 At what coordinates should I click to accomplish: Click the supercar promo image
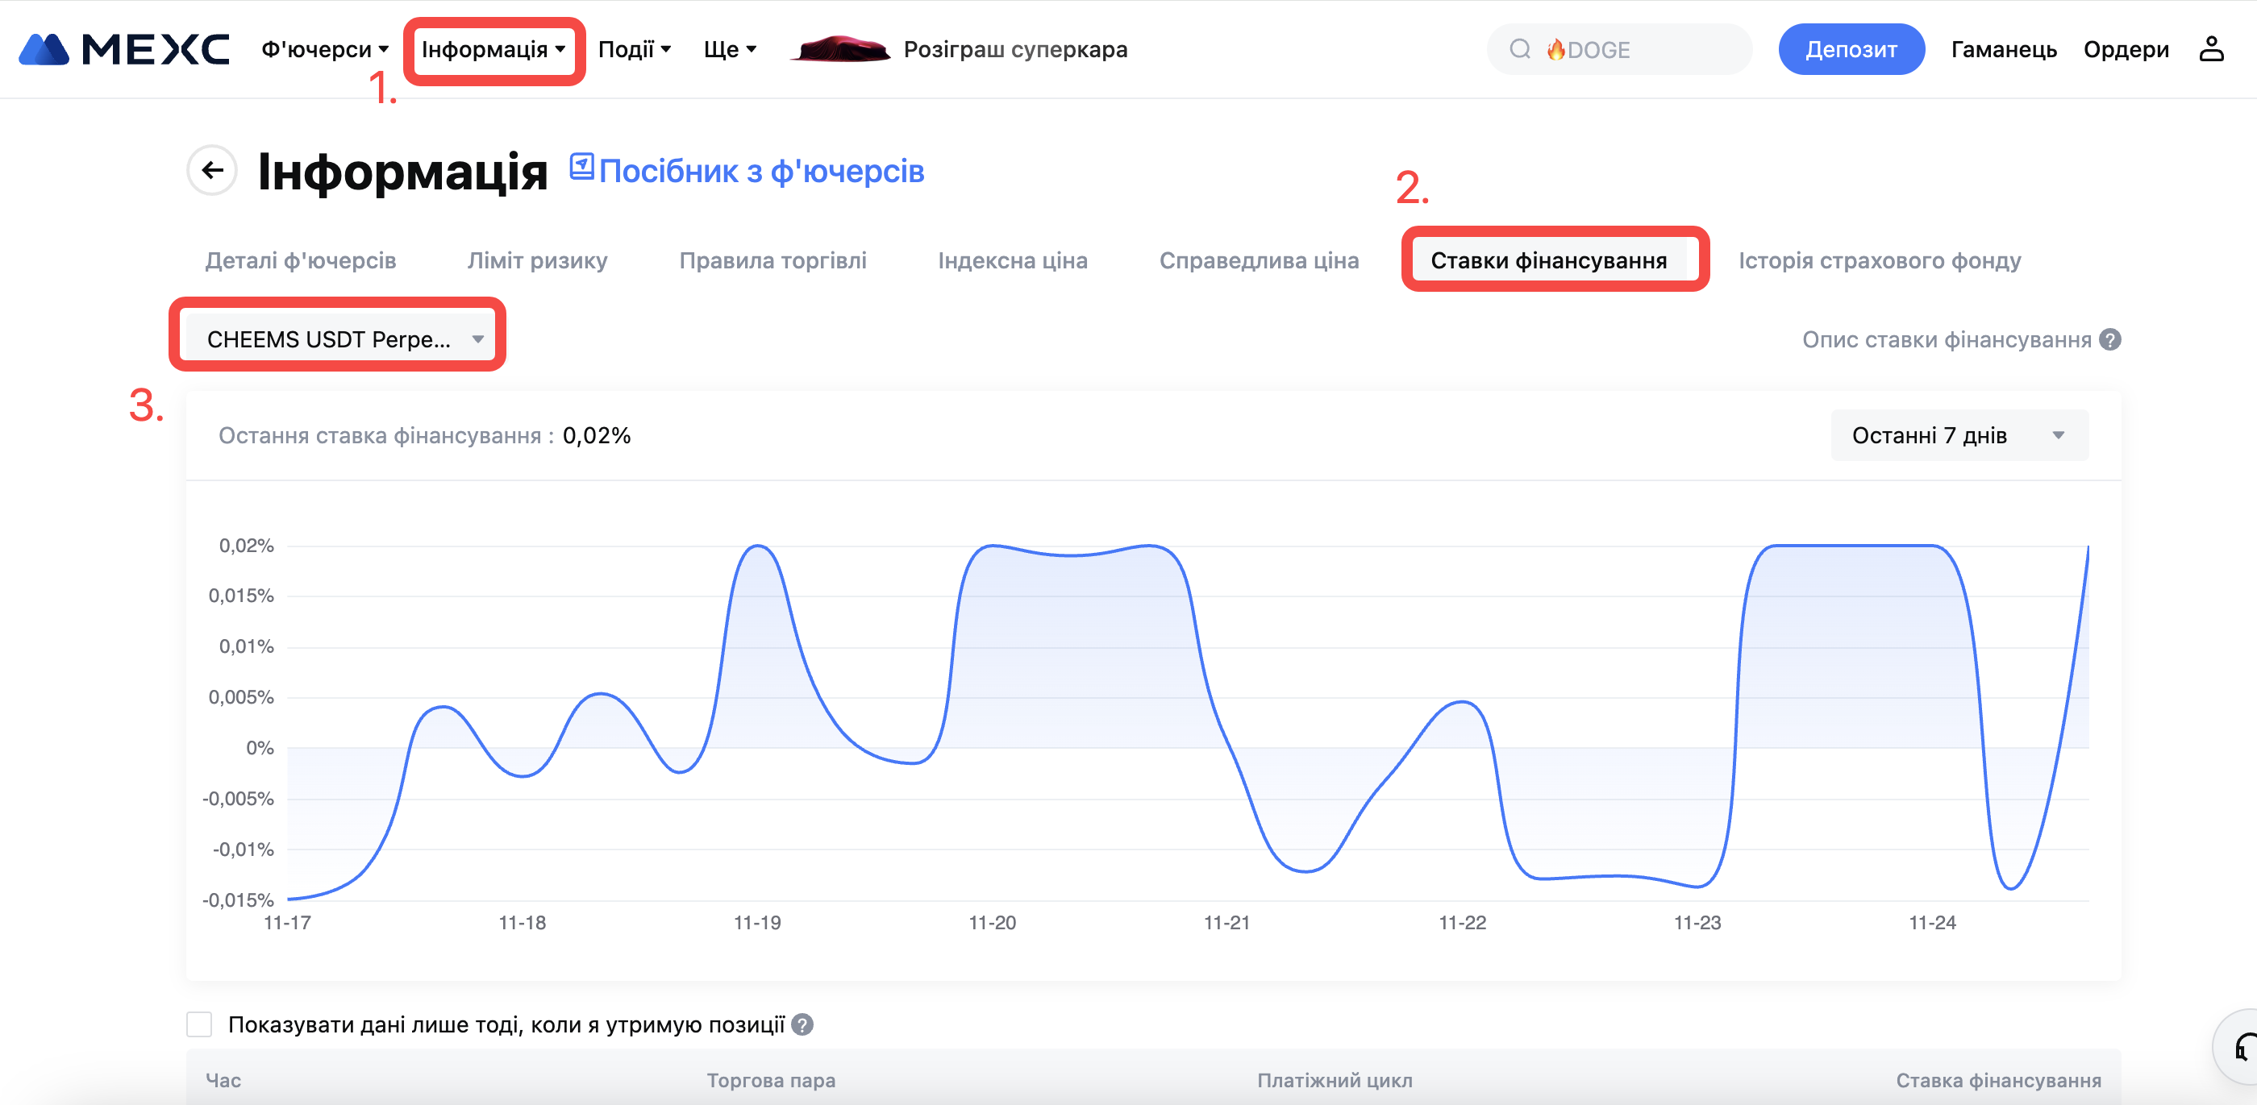click(839, 50)
